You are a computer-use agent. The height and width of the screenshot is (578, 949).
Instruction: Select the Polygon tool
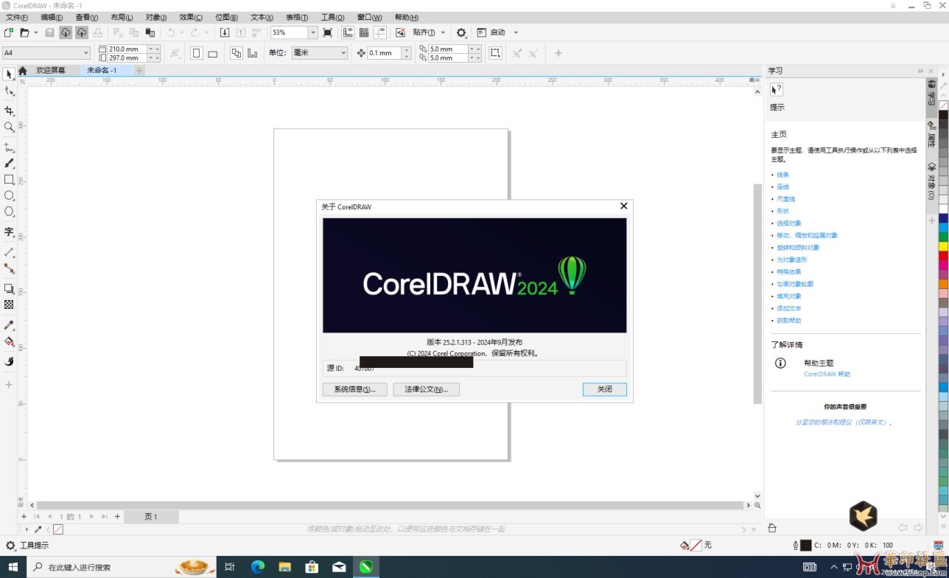pyautogui.click(x=9, y=212)
